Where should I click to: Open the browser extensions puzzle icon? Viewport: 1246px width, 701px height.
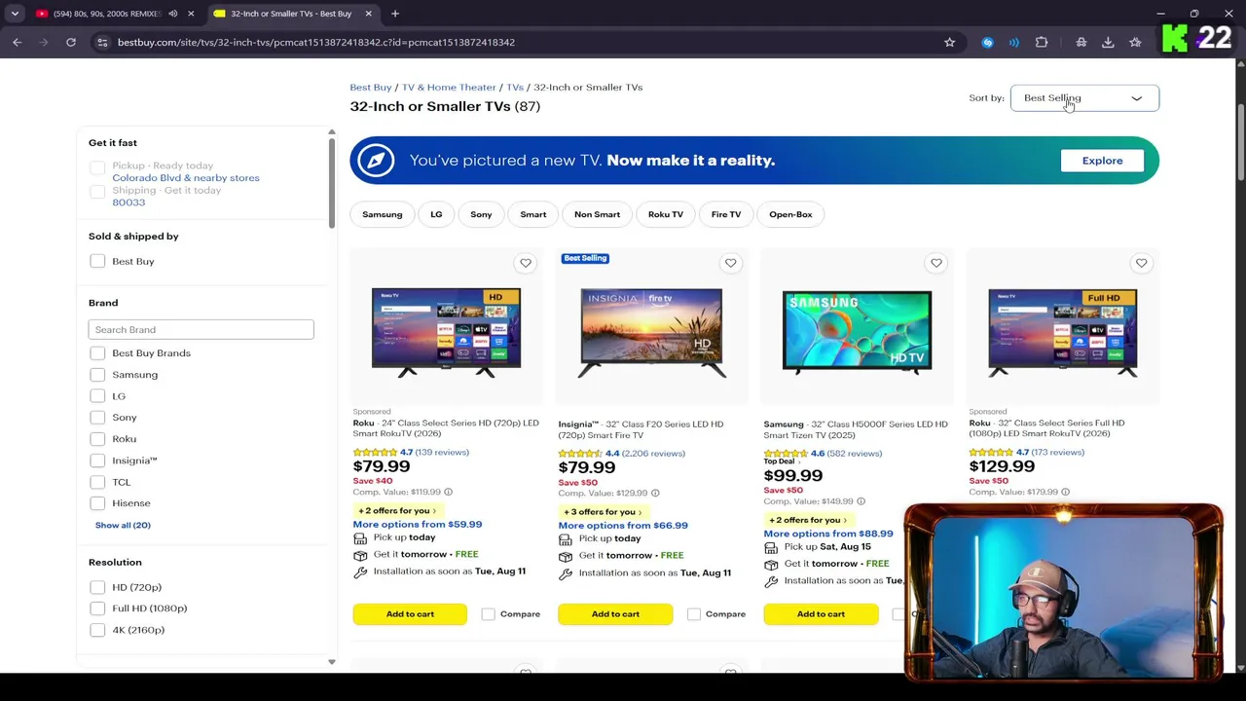coord(1042,42)
